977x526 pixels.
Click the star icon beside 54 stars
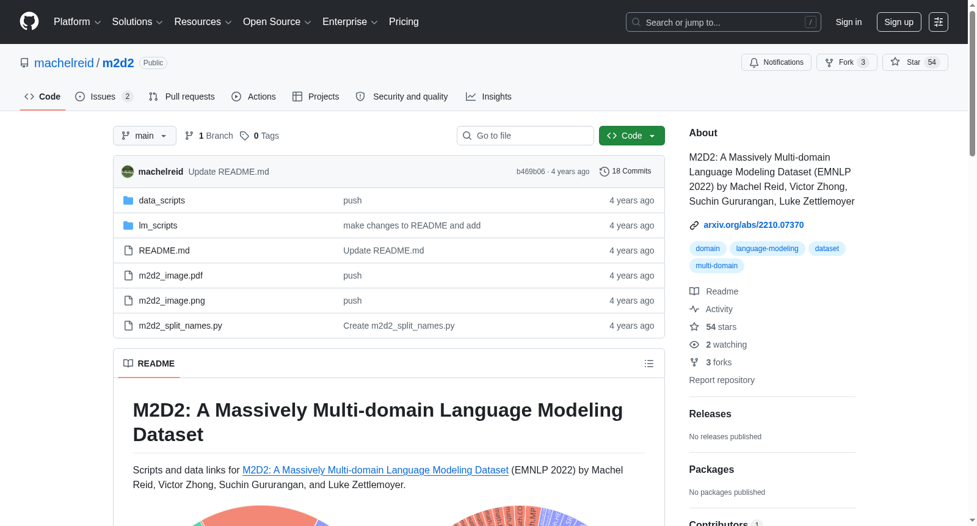point(694,327)
